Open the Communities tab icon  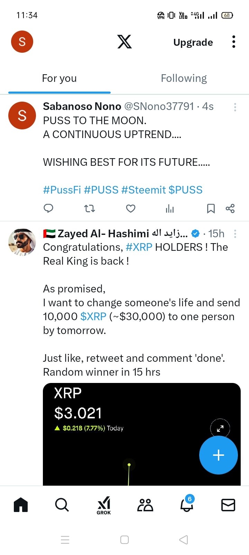(x=145, y=505)
